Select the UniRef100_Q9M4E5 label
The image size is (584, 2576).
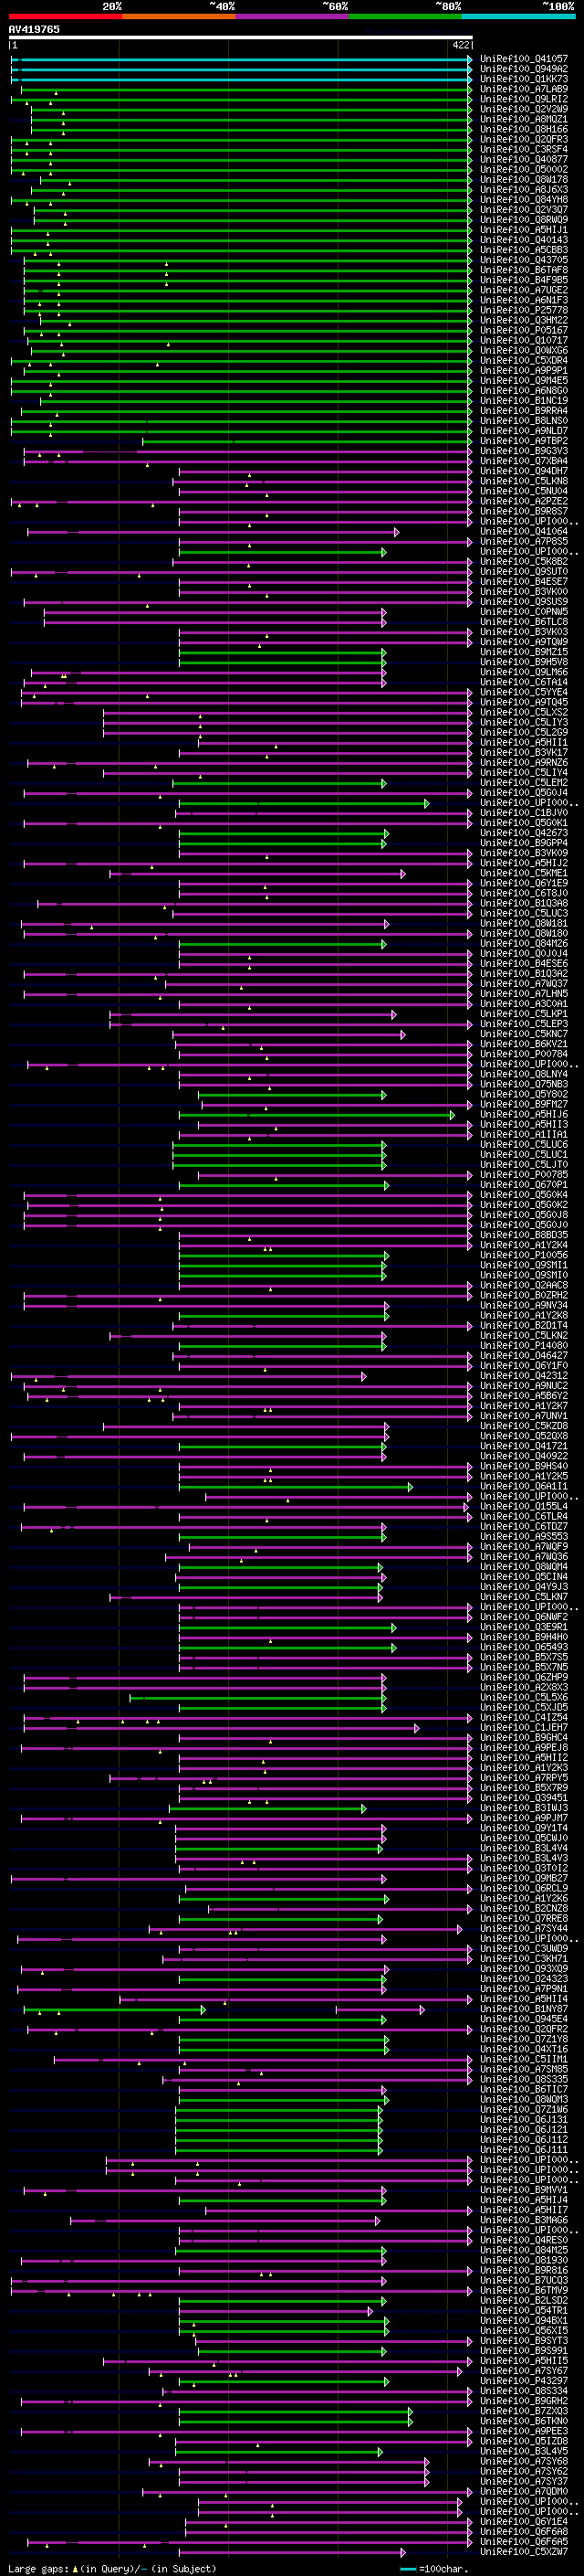pos(524,380)
